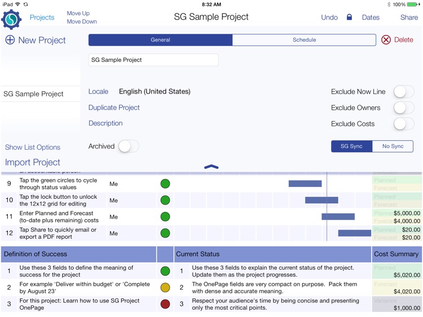Tap the Variance value $1,000.00
The image size is (423, 317).
point(407,308)
